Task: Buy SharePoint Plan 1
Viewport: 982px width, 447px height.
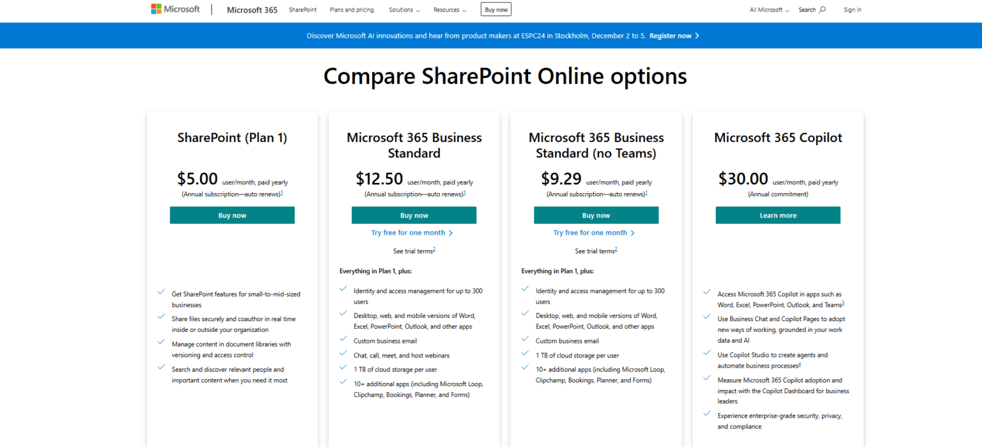Action: click(231, 215)
